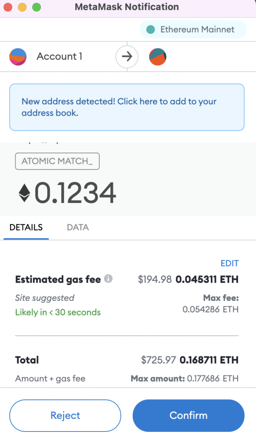This screenshot has width=256, height=434.
Task: Click the Ethereum diamond logo icon
Action: point(24,193)
